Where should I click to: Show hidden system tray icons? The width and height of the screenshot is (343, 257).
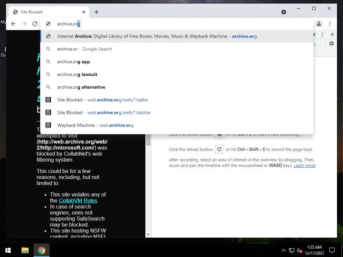point(283,250)
